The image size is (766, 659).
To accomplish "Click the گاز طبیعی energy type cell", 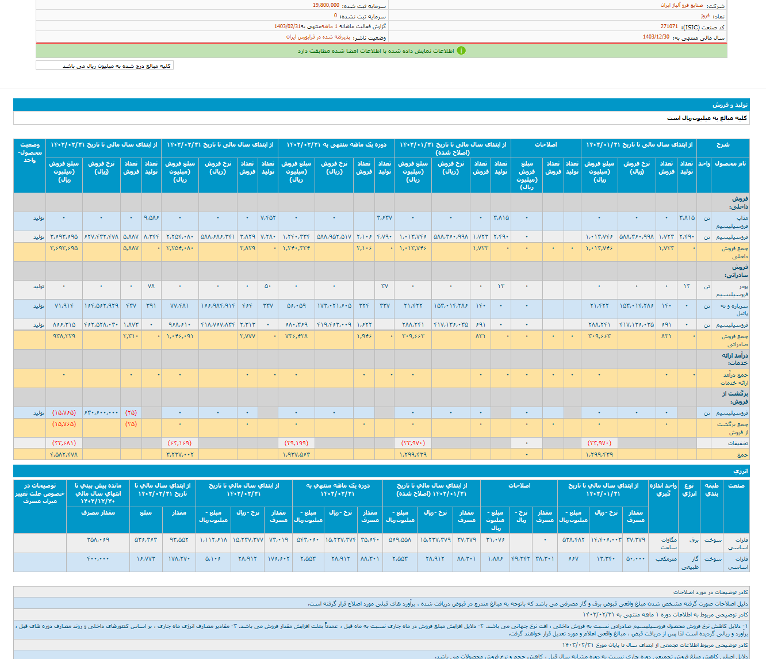I will point(690,562).
